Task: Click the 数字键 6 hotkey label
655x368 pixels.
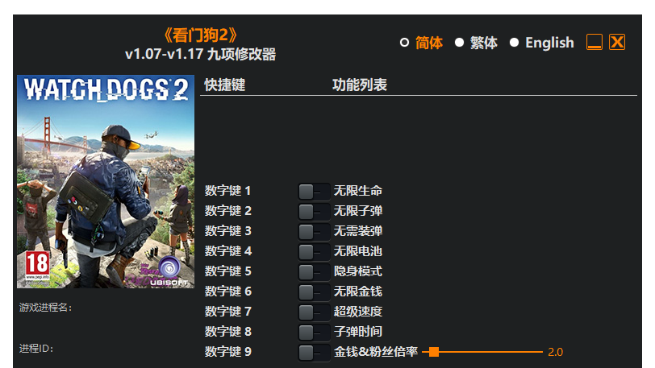Action: pos(228,292)
